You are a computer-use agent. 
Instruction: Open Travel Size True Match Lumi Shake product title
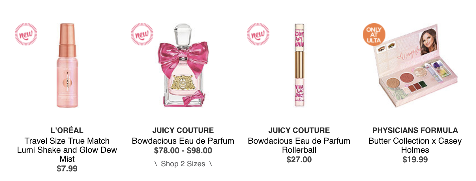click(x=67, y=150)
